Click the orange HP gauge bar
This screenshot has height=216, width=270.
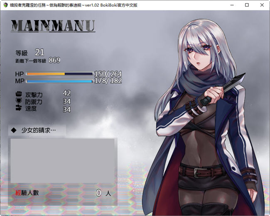(x=59, y=74)
